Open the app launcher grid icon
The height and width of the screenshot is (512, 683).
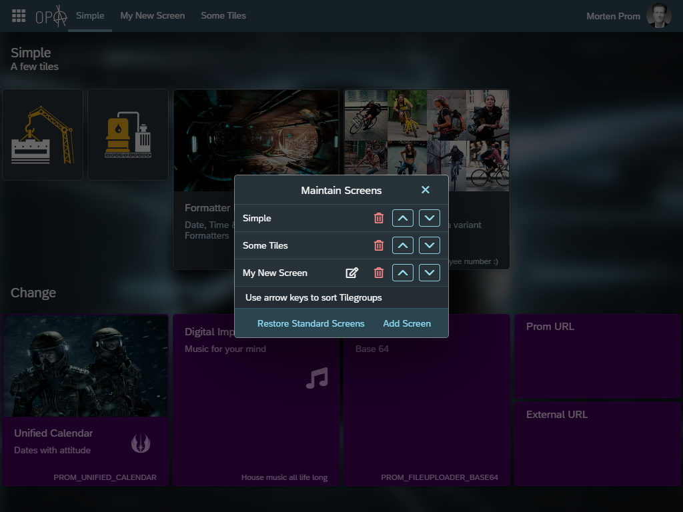point(19,16)
